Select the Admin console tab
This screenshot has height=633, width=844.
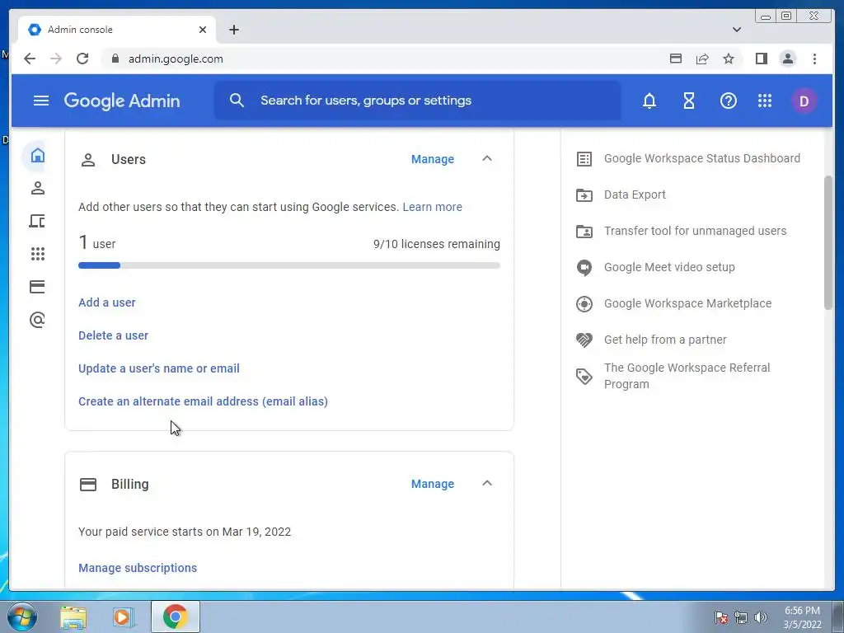click(x=117, y=30)
